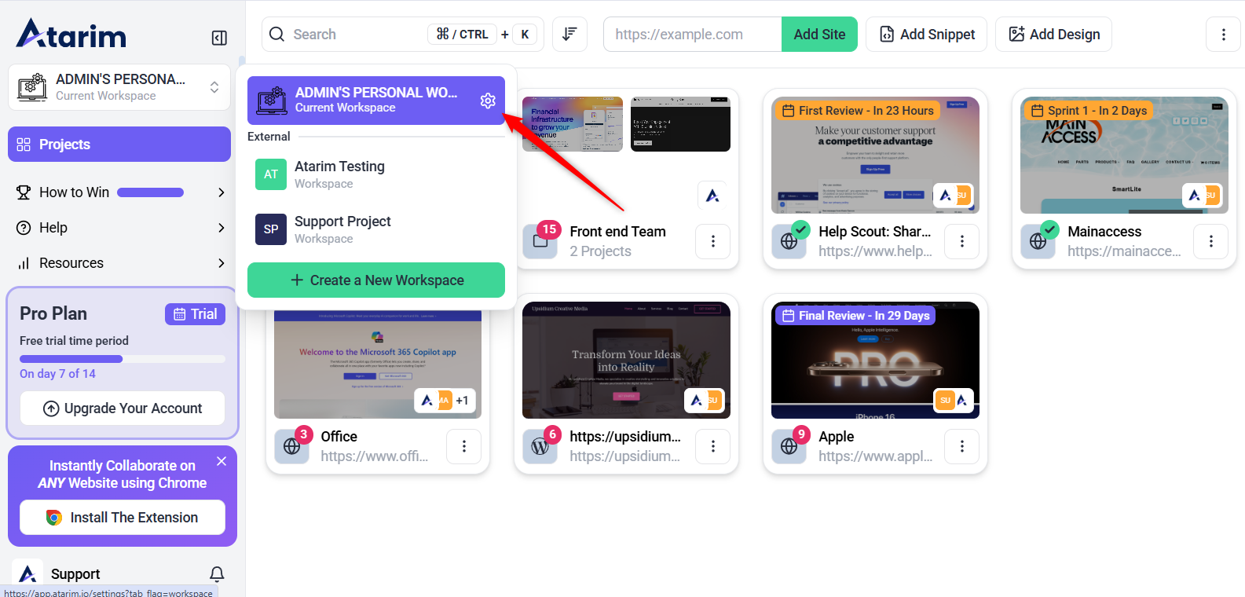Dismiss the Chrome extension banner
The image size is (1245, 597).
[222, 461]
